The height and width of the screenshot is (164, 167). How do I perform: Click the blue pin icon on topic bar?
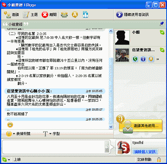(x=161, y=24)
